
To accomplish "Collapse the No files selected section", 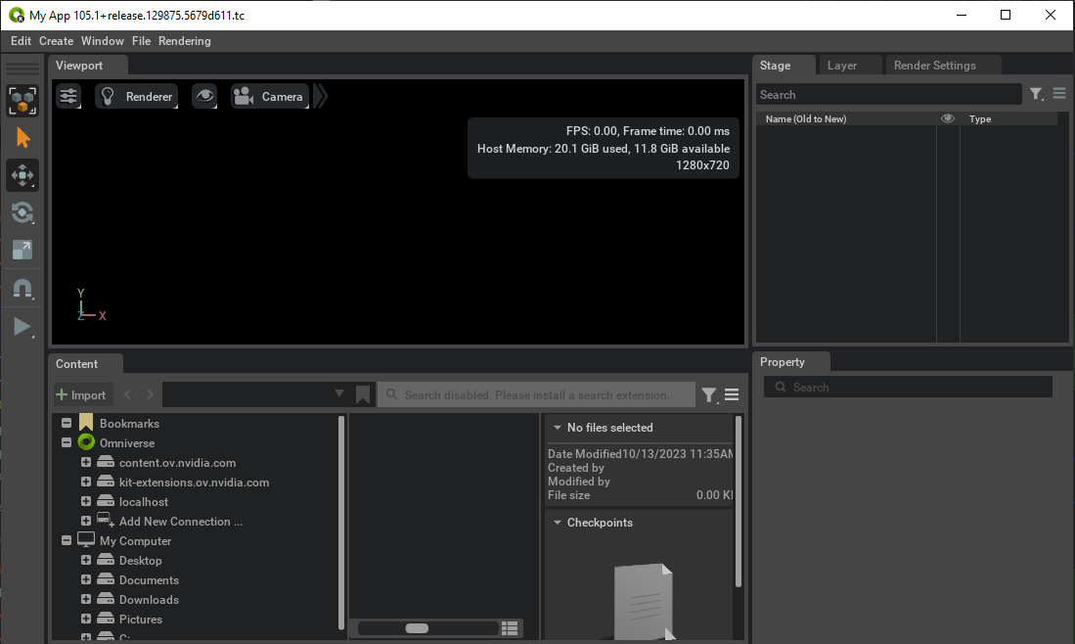I will 558,428.
